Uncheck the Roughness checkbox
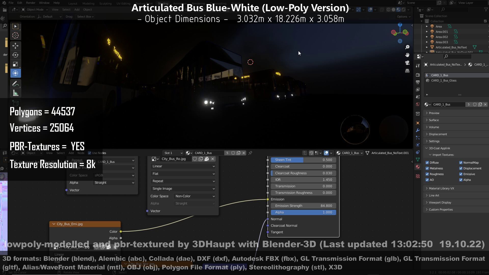Image resolution: width=489 pixels, height=275 pixels. tap(427, 174)
